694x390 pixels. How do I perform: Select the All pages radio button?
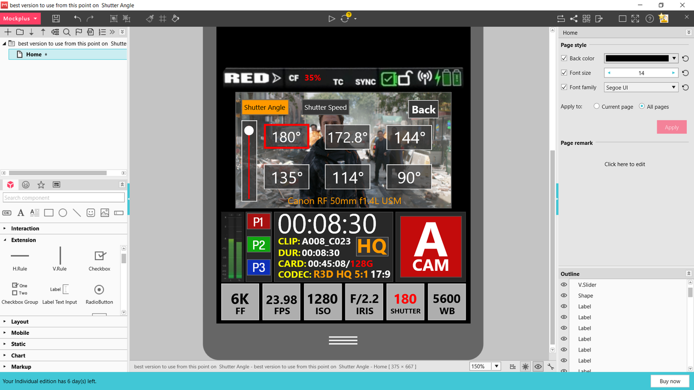642,107
